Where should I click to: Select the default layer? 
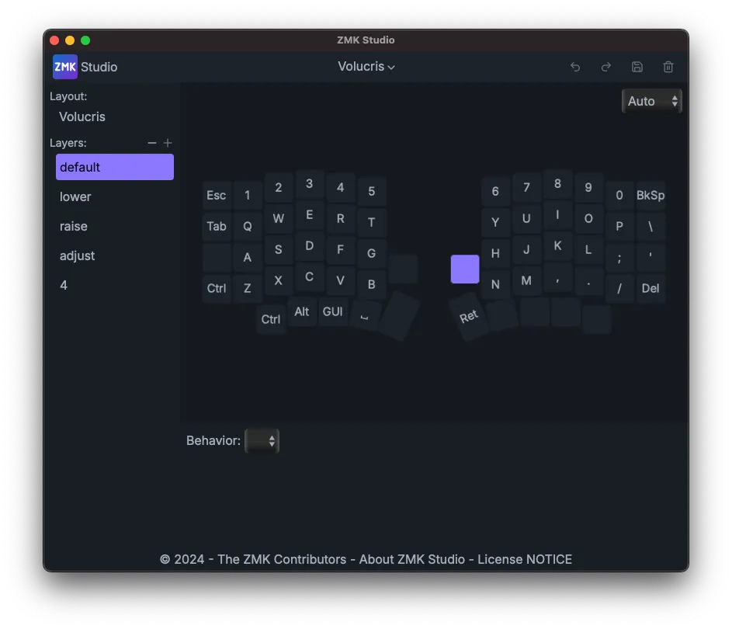115,167
